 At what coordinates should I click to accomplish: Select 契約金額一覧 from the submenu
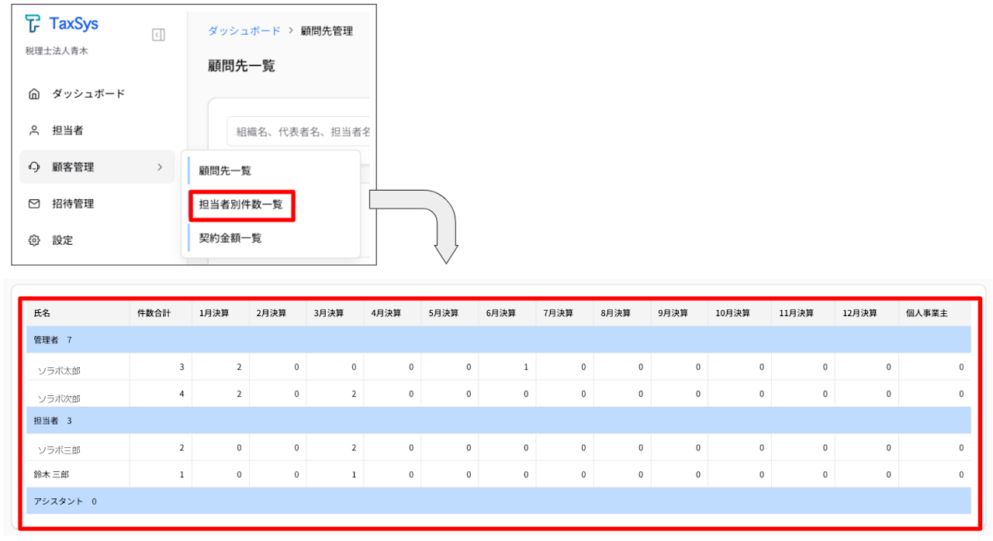point(230,238)
